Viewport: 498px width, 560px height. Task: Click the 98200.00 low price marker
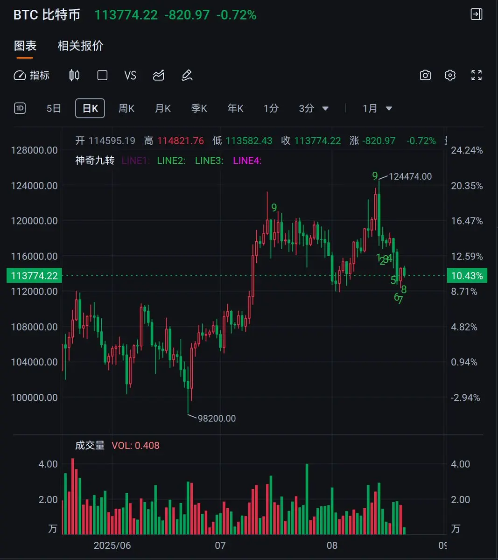click(217, 419)
